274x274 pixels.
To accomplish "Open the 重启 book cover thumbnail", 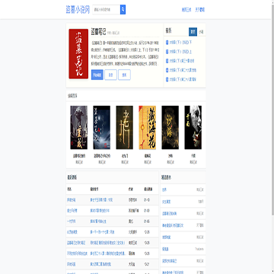I will coord(79,127).
